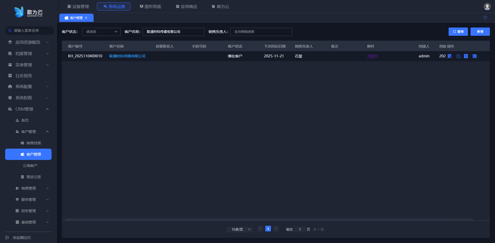This screenshot has height=243, width=495.
Task: Click the 潜在客户 status cell
Action: point(235,56)
